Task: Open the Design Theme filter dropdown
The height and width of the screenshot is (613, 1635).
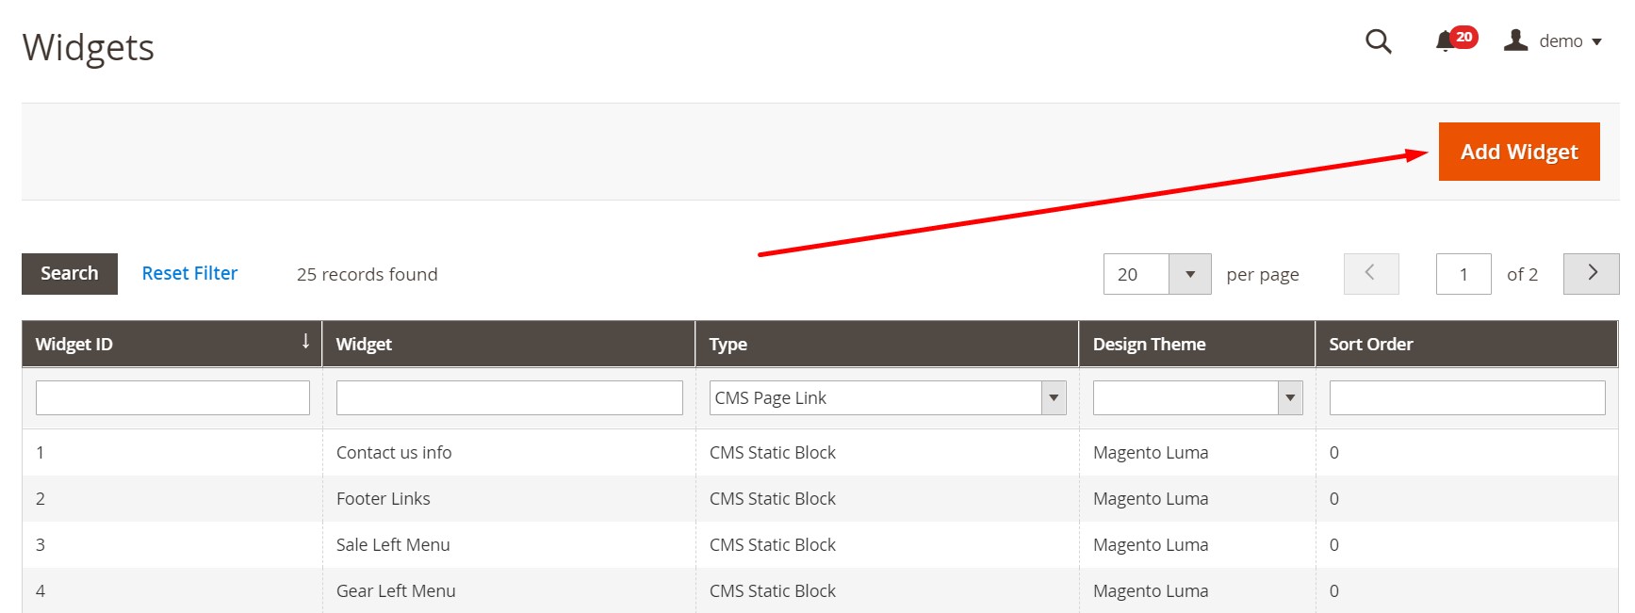Action: coord(1289,398)
